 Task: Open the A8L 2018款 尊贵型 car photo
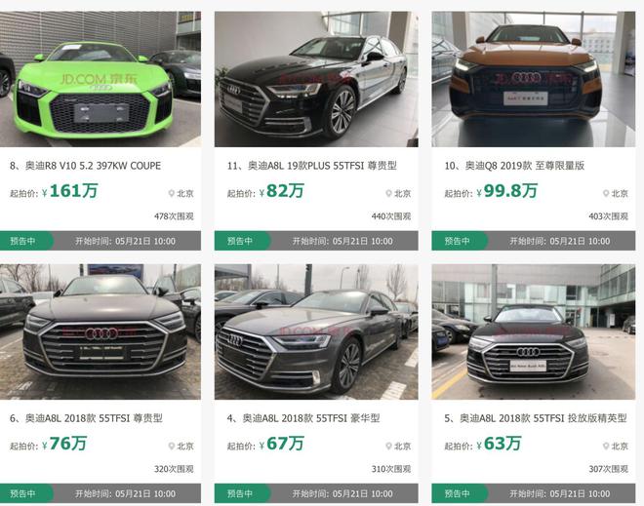point(101,331)
